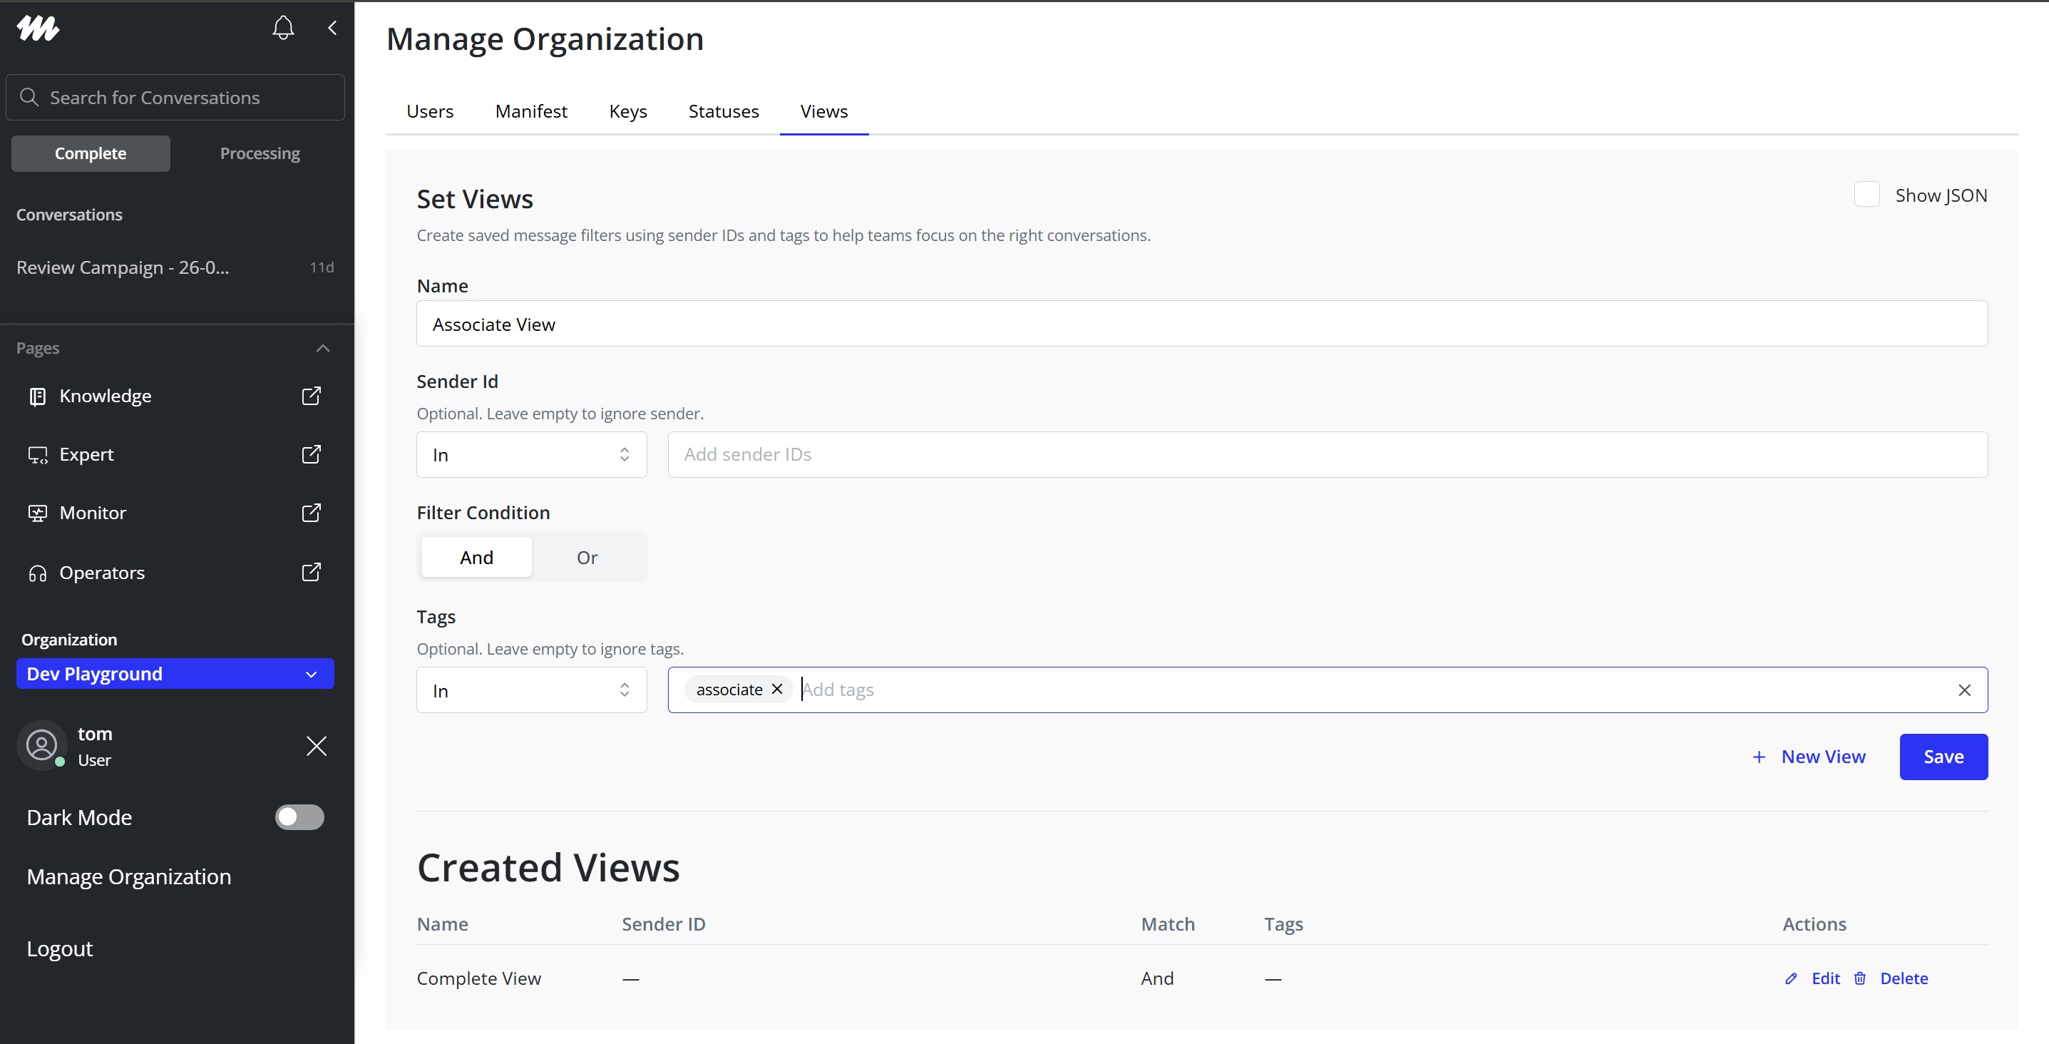The width and height of the screenshot is (2049, 1044).
Task: Click the Operators headset icon
Action: [x=37, y=573]
